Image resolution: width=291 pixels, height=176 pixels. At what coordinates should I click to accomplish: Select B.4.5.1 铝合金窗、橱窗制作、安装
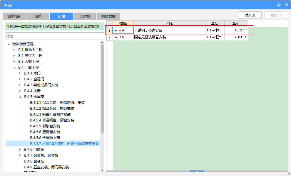[x=57, y=103]
